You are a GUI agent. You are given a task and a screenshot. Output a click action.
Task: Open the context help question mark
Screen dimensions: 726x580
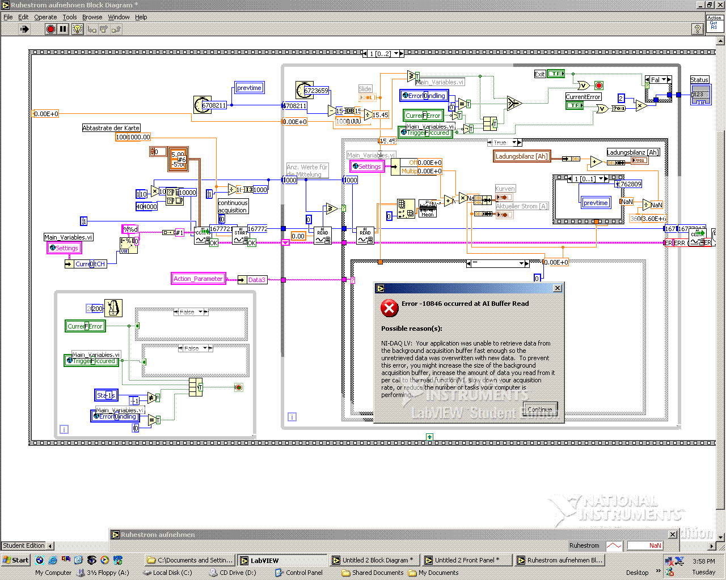(x=698, y=29)
